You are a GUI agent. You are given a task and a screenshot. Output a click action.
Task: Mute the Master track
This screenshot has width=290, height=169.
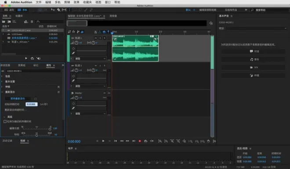(105, 93)
